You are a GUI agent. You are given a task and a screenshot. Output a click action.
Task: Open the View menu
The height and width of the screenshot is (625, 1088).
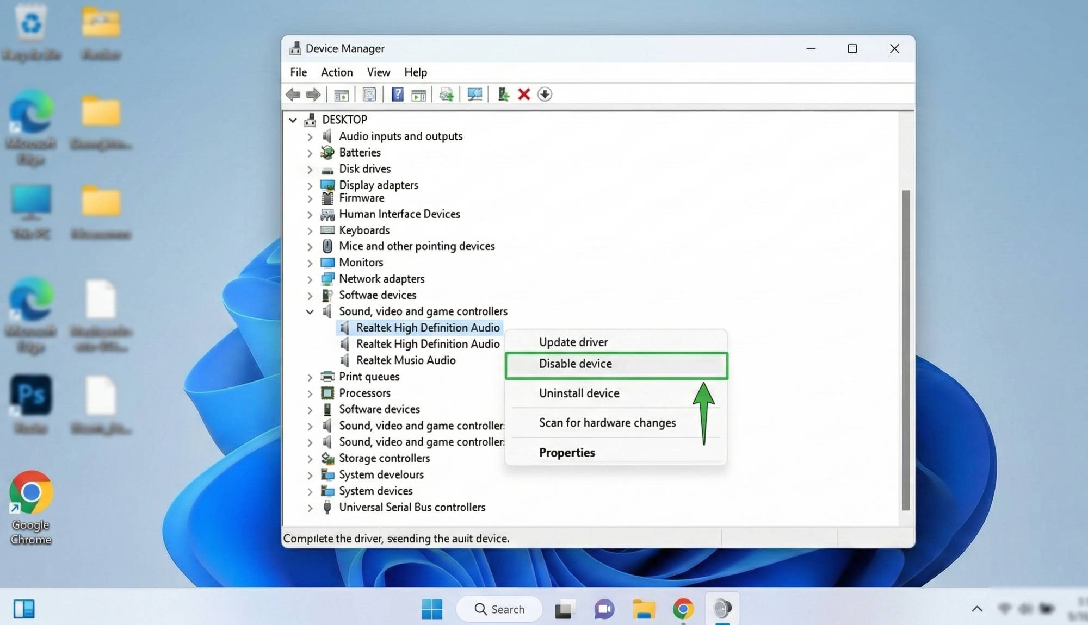pyautogui.click(x=378, y=72)
